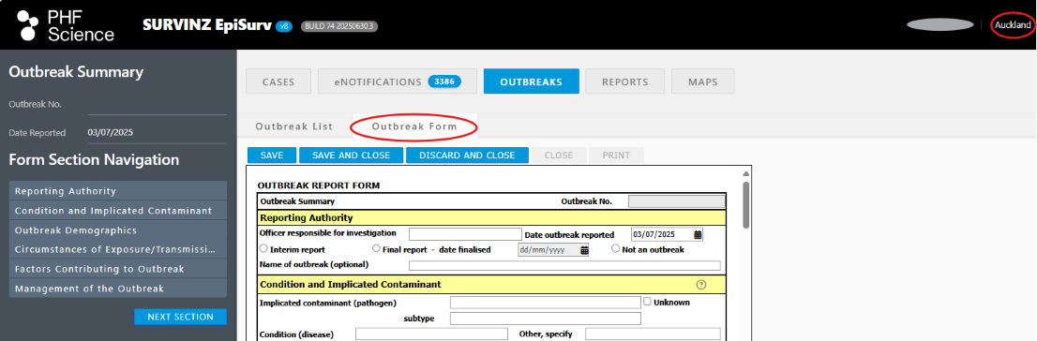Click the PHF Science logo
The width and height of the screenshot is (1037, 341).
[x=66, y=26]
